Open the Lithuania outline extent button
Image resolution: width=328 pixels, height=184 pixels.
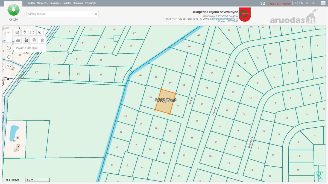pyautogui.click(x=9, y=65)
